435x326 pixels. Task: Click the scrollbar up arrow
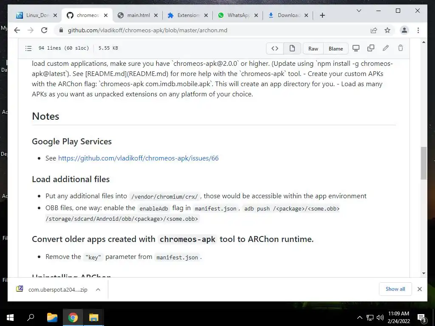pyautogui.click(x=424, y=42)
